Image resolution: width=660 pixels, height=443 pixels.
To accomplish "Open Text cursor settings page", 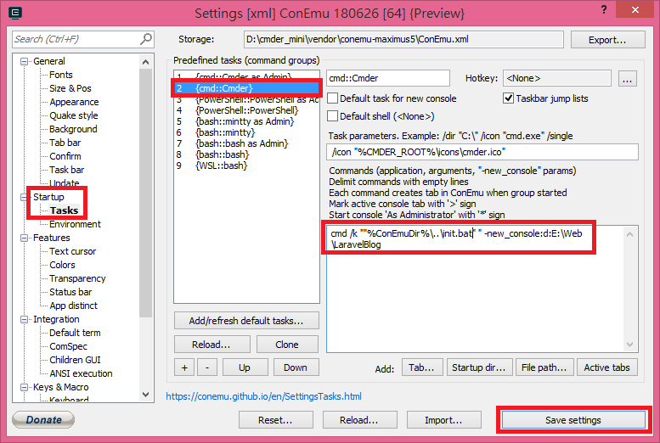I will (x=73, y=251).
